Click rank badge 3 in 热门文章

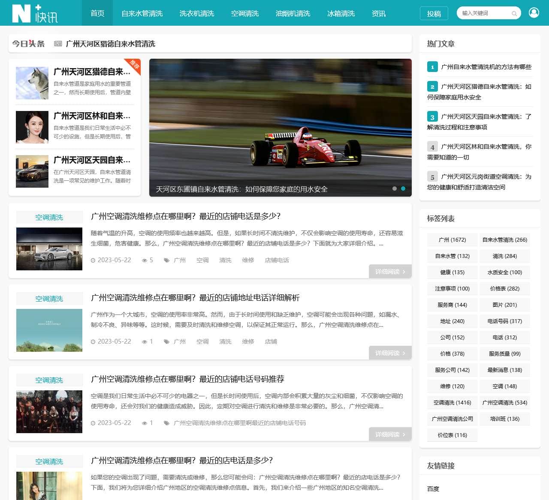pos(432,117)
